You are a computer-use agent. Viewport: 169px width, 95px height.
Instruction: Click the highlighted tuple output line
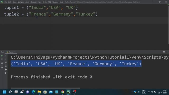click(x=76, y=64)
